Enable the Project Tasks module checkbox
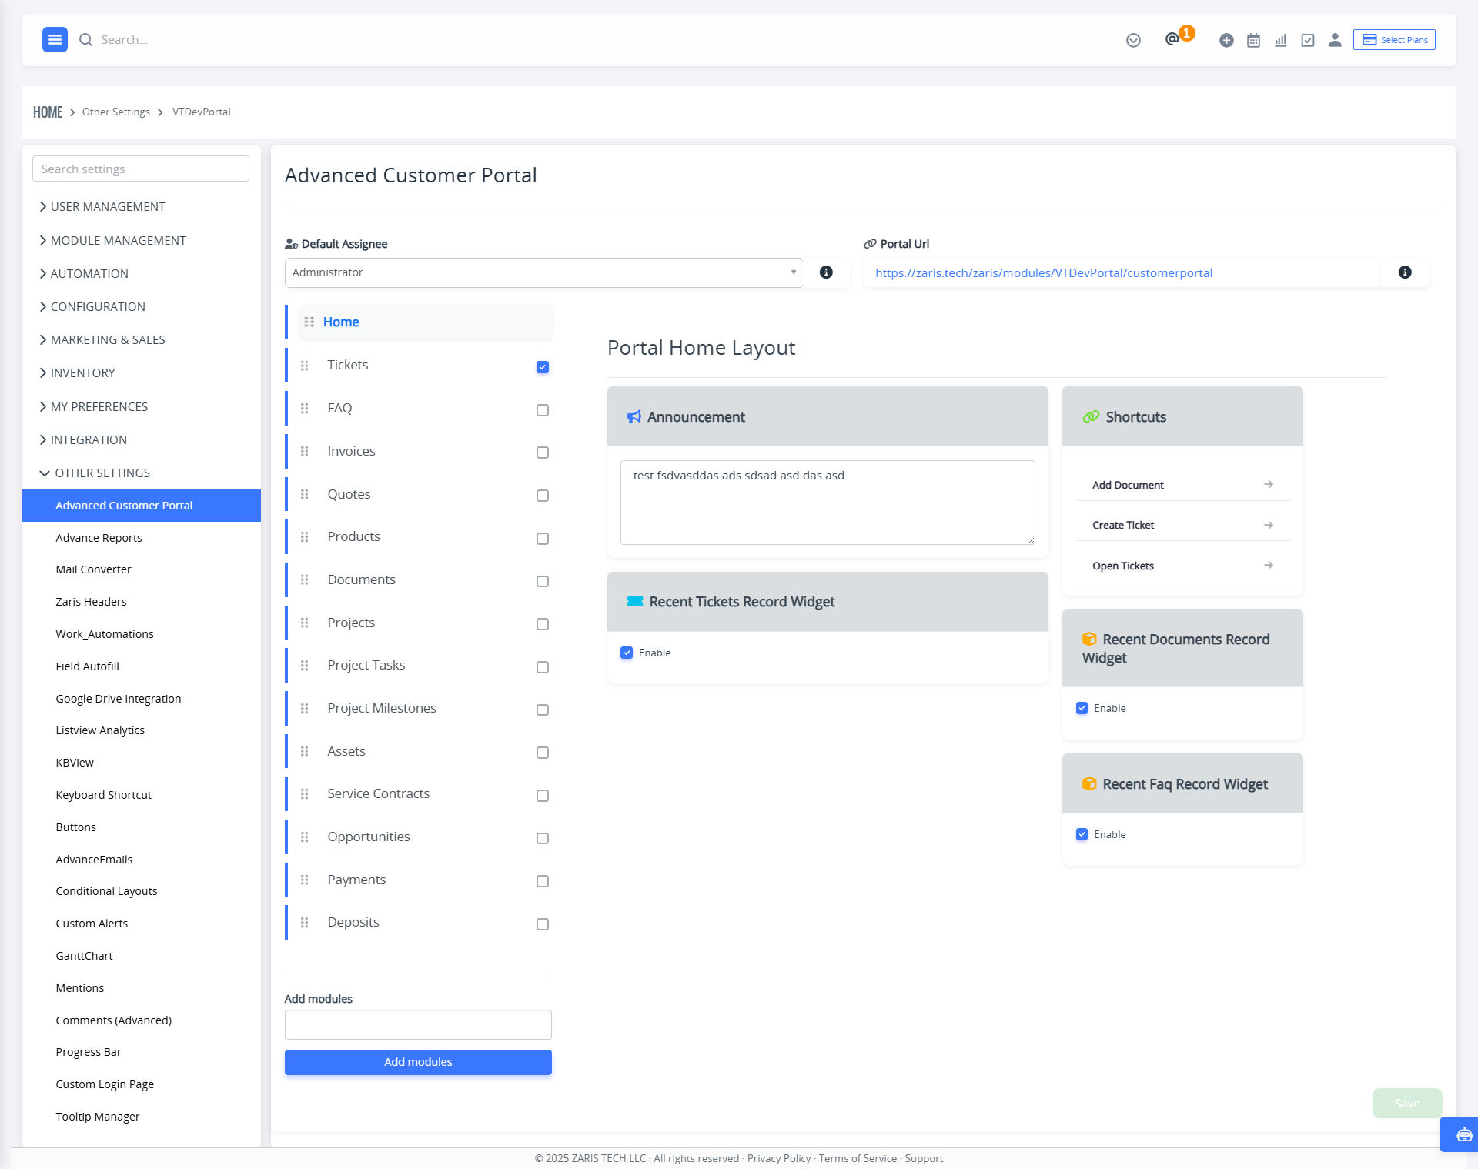Viewport: 1478px width, 1169px height. pyautogui.click(x=543, y=667)
